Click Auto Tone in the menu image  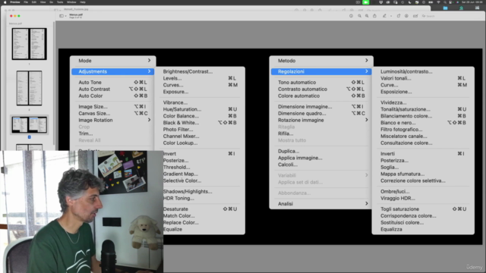pyautogui.click(x=90, y=83)
